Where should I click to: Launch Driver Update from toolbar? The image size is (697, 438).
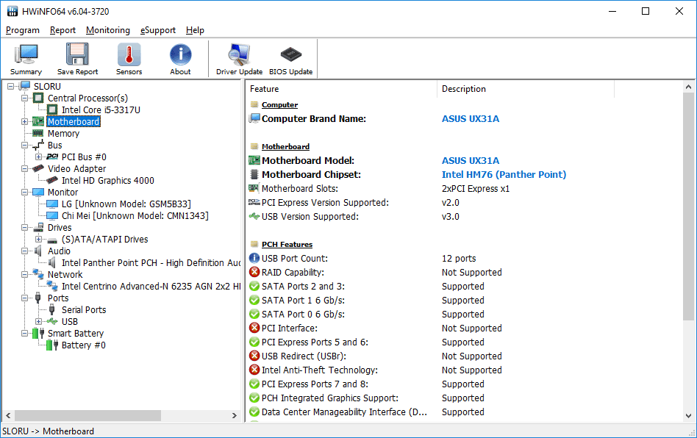(x=239, y=59)
